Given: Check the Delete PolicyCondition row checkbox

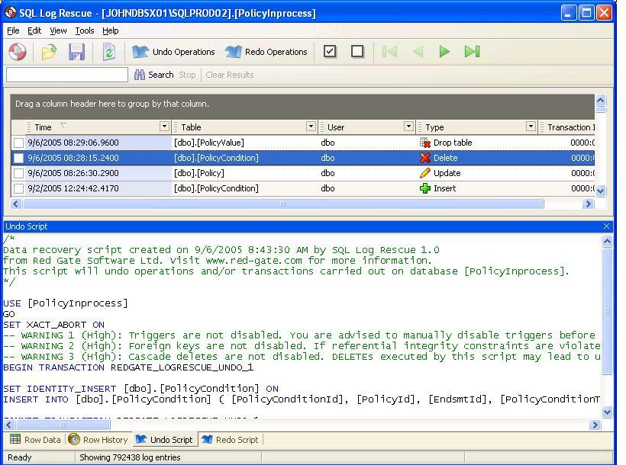Looking at the screenshot, I should point(19,158).
